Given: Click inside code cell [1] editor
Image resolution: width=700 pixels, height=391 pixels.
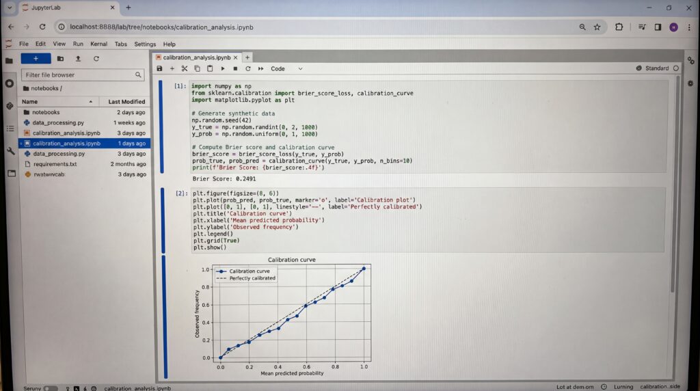Looking at the screenshot, I should point(428,126).
